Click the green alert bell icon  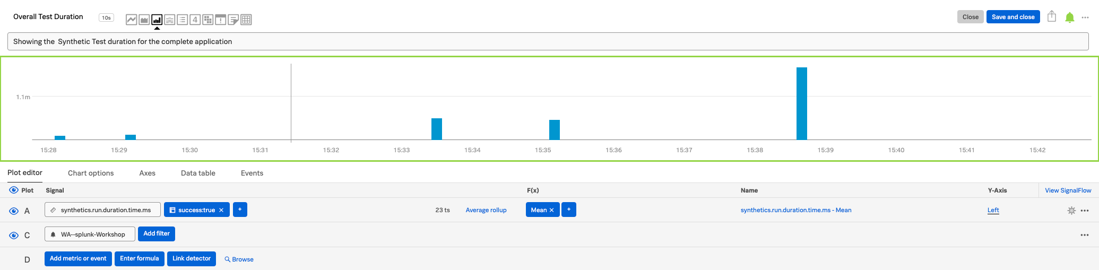click(1069, 18)
